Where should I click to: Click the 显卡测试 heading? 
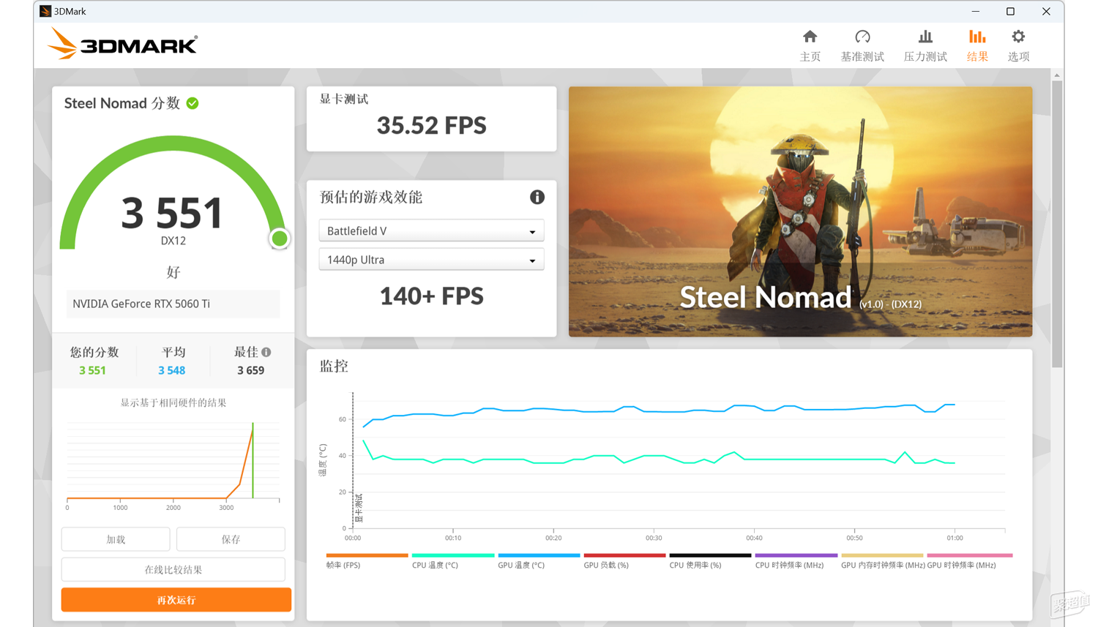(x=343, y=99)
